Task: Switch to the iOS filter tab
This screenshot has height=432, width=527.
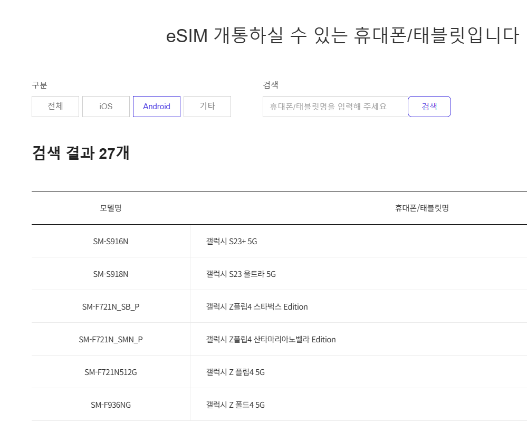Action: tap(106, 107)
